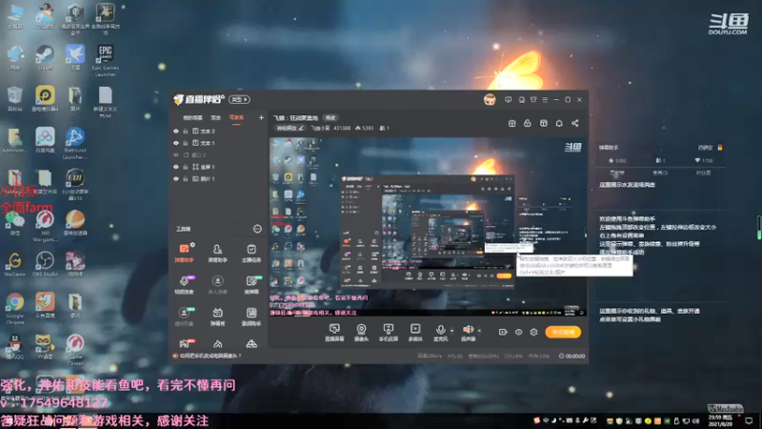This screenshot has height=429, width=762.
Task: Add a screen capture source (显示器 icon)
Action: [334, 332]
